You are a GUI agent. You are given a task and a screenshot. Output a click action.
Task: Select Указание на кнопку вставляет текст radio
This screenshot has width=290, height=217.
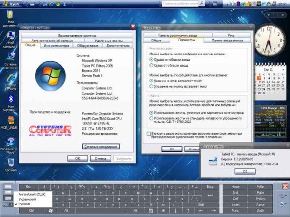(151, 86)
